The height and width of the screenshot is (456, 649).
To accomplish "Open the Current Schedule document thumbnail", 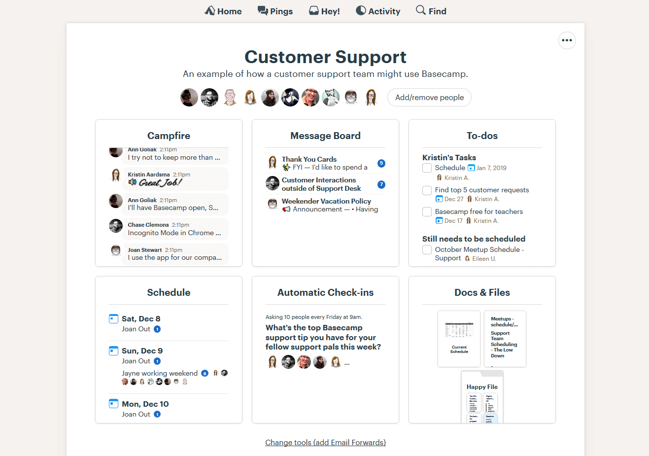I will coord(459,339).
